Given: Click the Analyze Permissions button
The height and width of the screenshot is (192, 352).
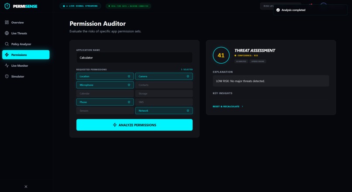Looking at the screenshot, I should pos(135,125).
